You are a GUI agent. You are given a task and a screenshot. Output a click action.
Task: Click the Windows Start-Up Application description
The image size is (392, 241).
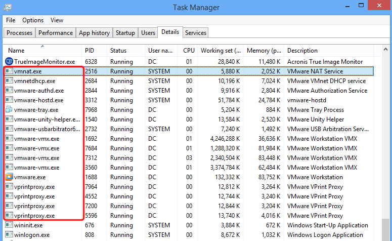point(327,225)
